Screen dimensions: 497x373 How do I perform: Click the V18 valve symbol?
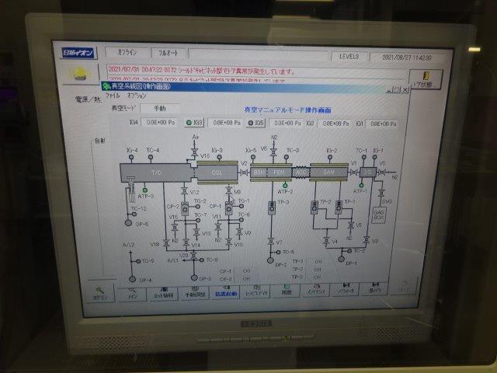click(x=165, y=243)
